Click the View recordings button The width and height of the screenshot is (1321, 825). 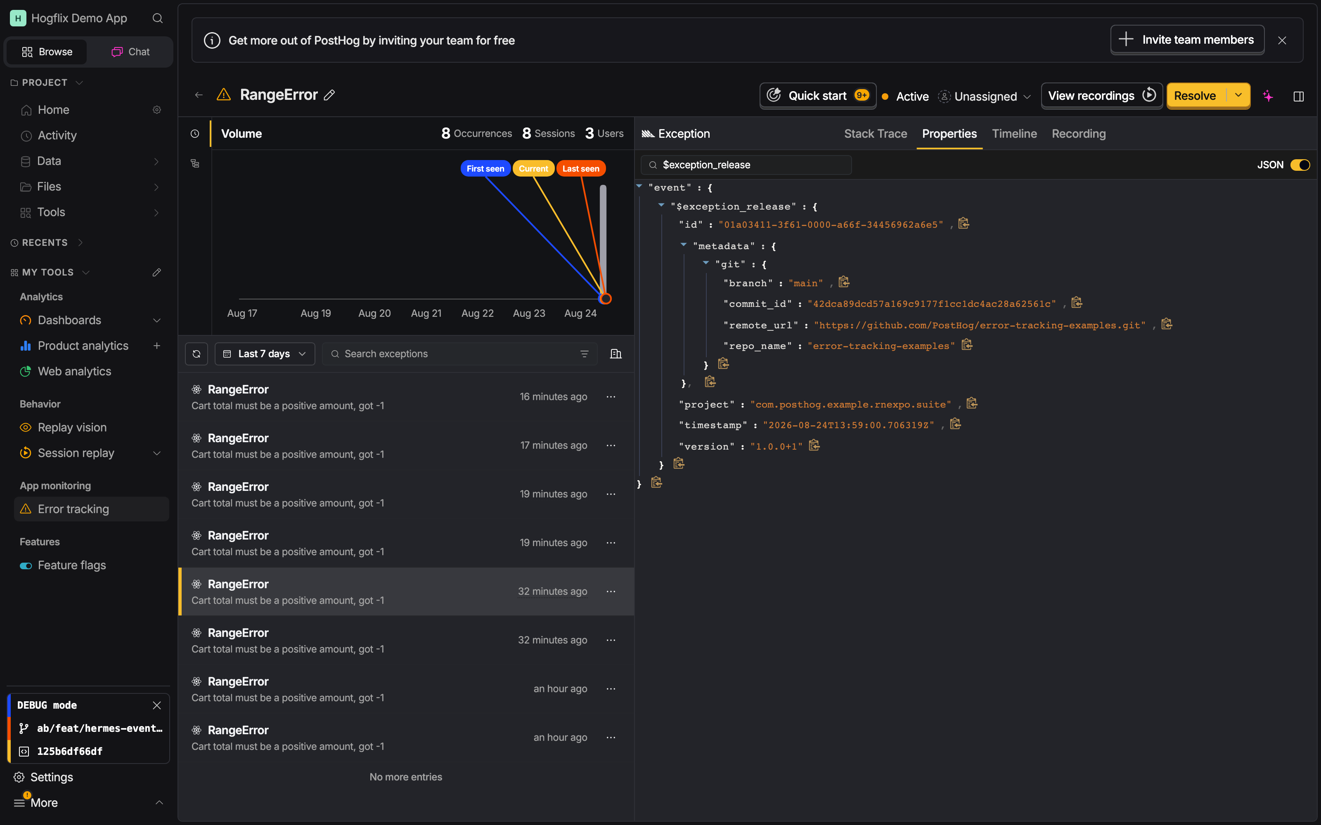click(x=1101, y=95)
